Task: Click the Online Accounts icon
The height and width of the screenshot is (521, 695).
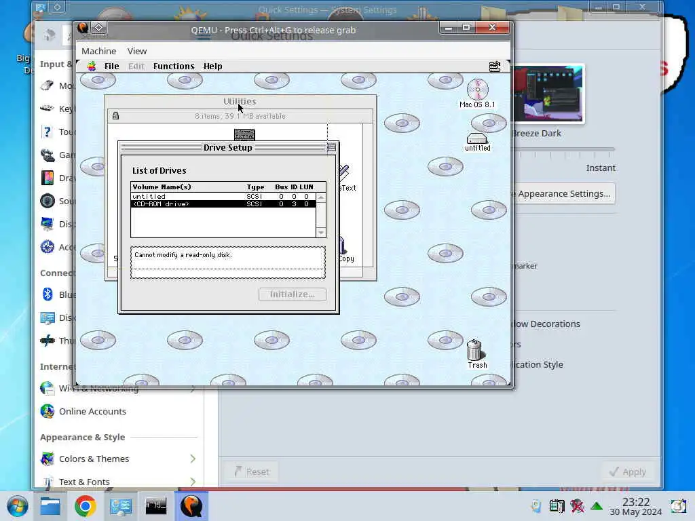Action: [48, 412]
